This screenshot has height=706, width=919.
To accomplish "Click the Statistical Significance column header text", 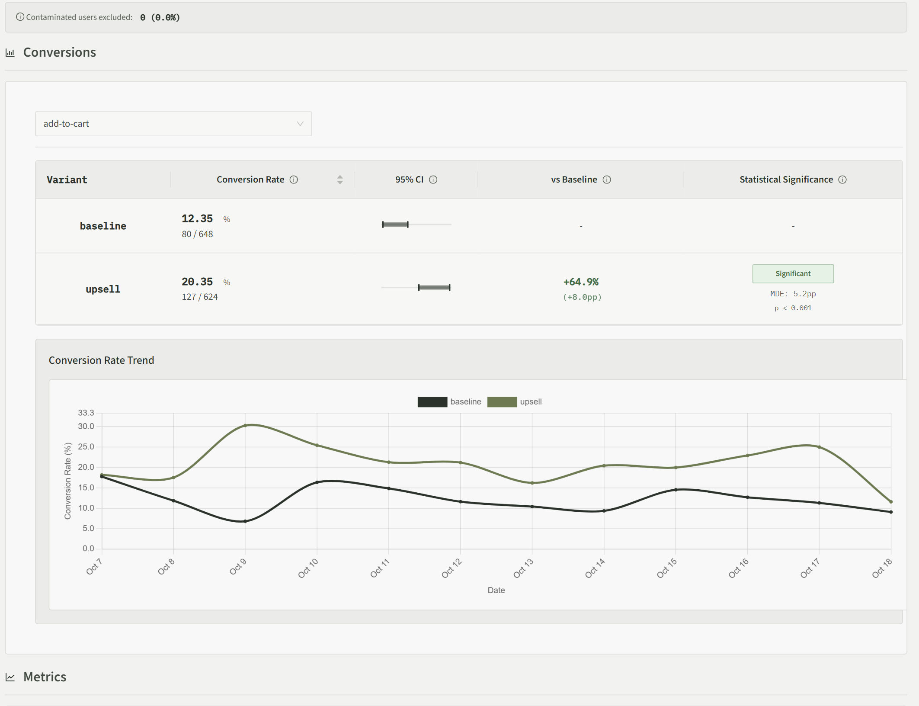I will [x=786, y=180].
